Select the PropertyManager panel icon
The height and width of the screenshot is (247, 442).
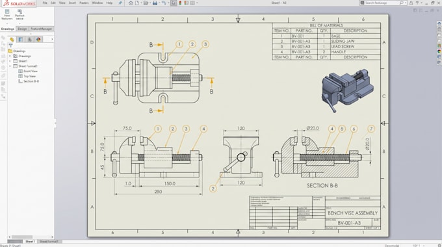[21, 39]
